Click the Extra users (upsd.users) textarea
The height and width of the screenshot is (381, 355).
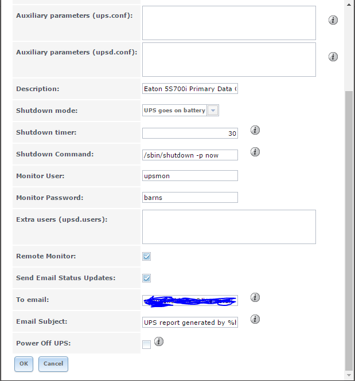[x=229, y=227]
